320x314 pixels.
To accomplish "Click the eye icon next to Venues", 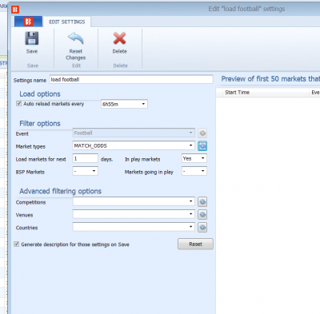I will (202, 214).
